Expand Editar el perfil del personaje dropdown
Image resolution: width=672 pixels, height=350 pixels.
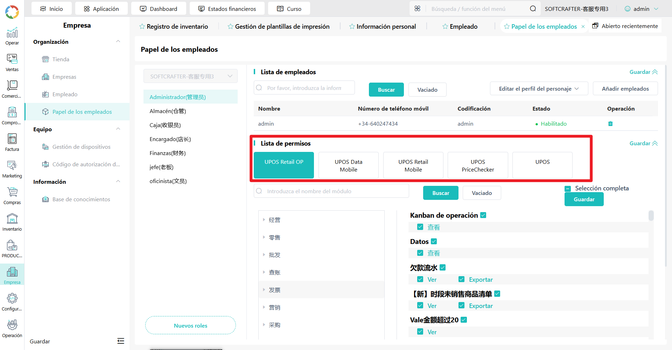539,89
